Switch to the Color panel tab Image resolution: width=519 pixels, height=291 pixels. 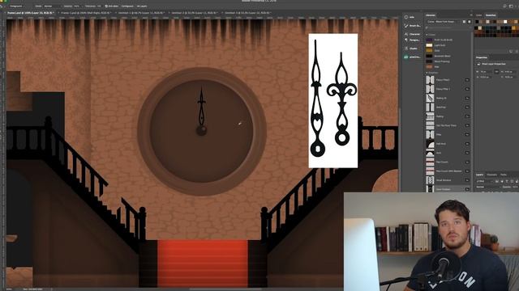tap(479, 15)
